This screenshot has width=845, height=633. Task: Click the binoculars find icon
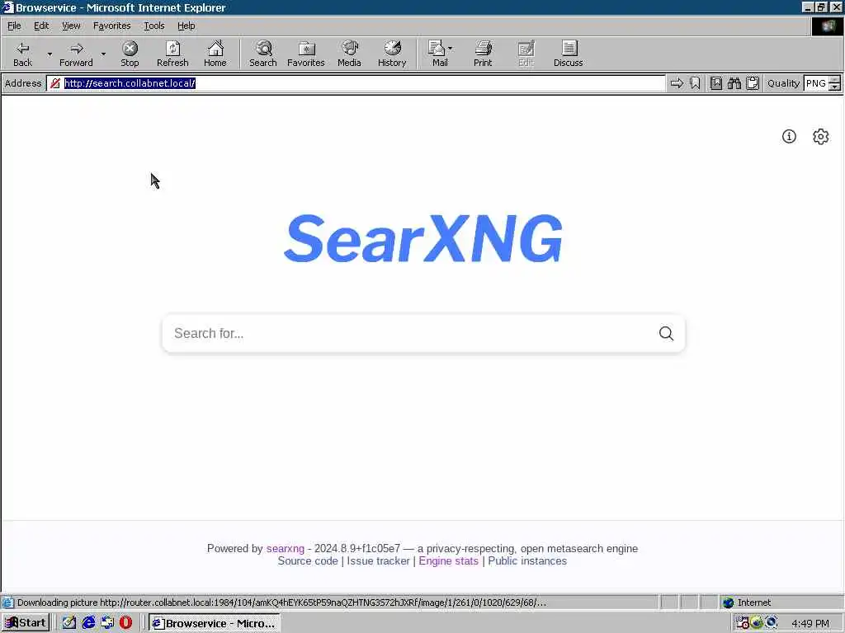734,83
